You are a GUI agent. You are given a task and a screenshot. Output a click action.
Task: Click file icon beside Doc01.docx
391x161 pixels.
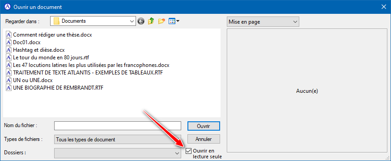click(x=9, y=42)
